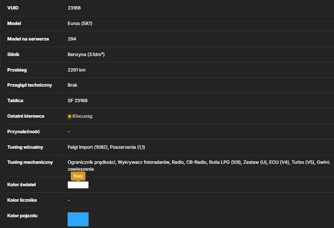Click the Model na serwerze row label
This screenshot has height=228, width=334.
(x=28, y=39)
